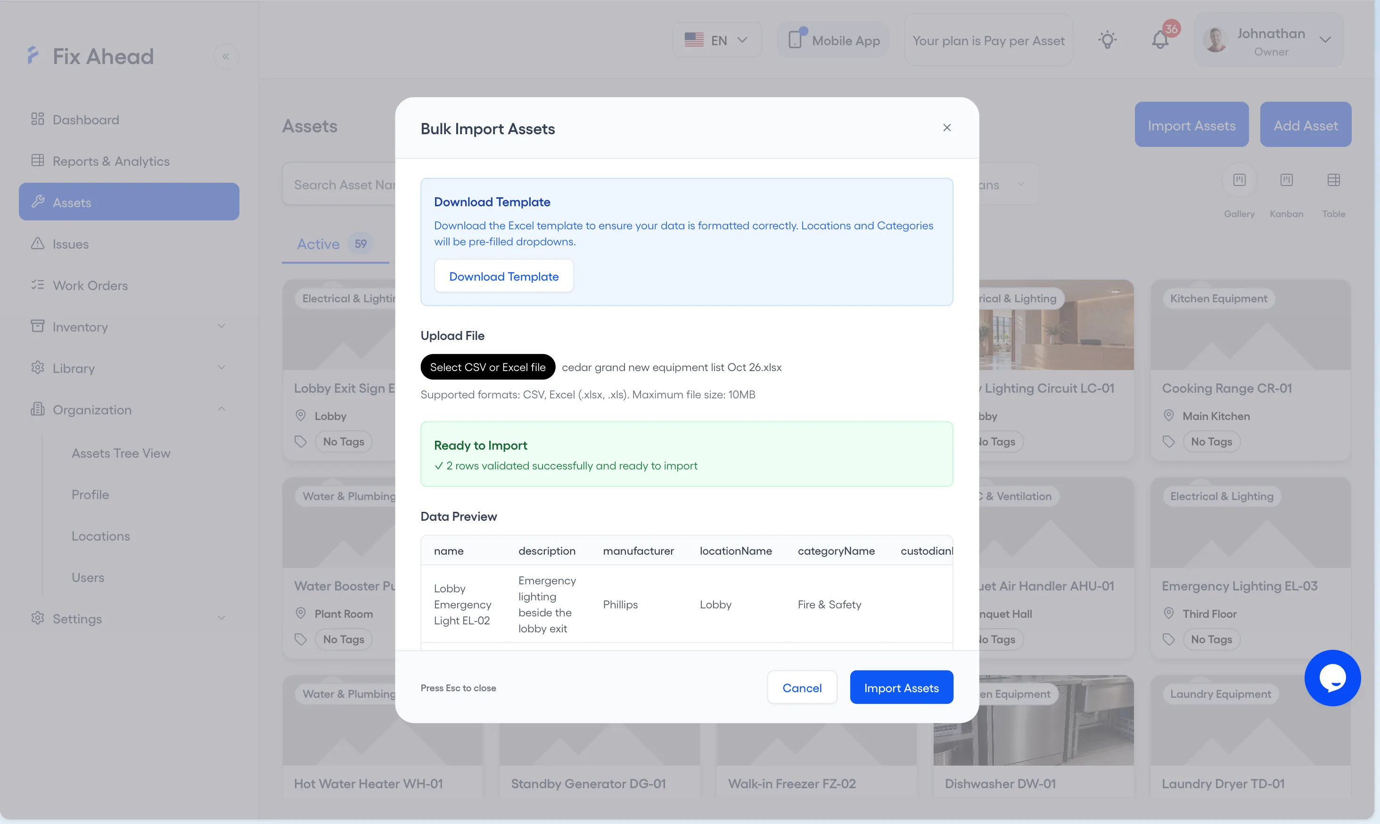Go to Assets in the sidebar
Image resolution: width=1380 pixels, height=824 pixels.
coord(129,202)
